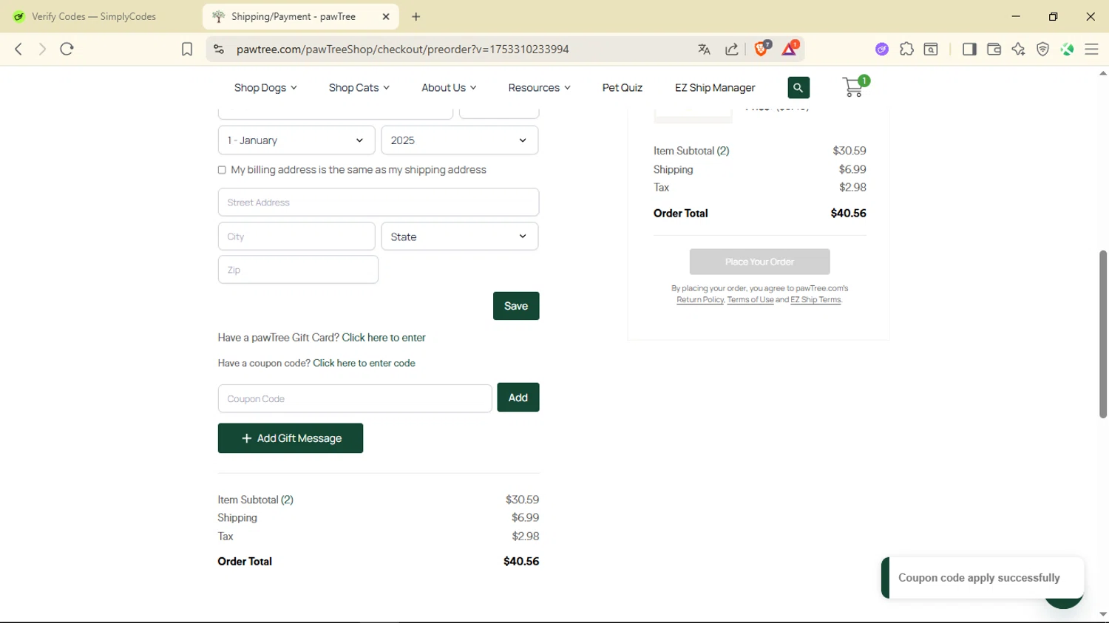Viewport: 1109px width, 623px height.
Task: Click into the City field
Action: [296, 236]
